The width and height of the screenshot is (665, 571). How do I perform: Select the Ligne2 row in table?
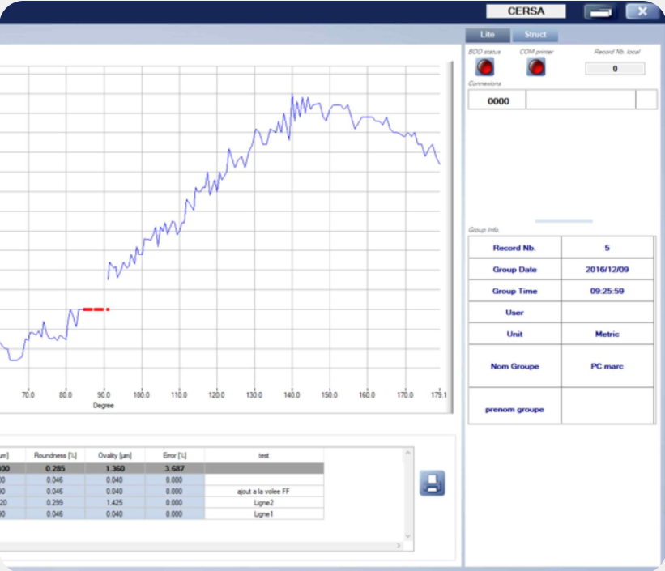click(263, 502)
